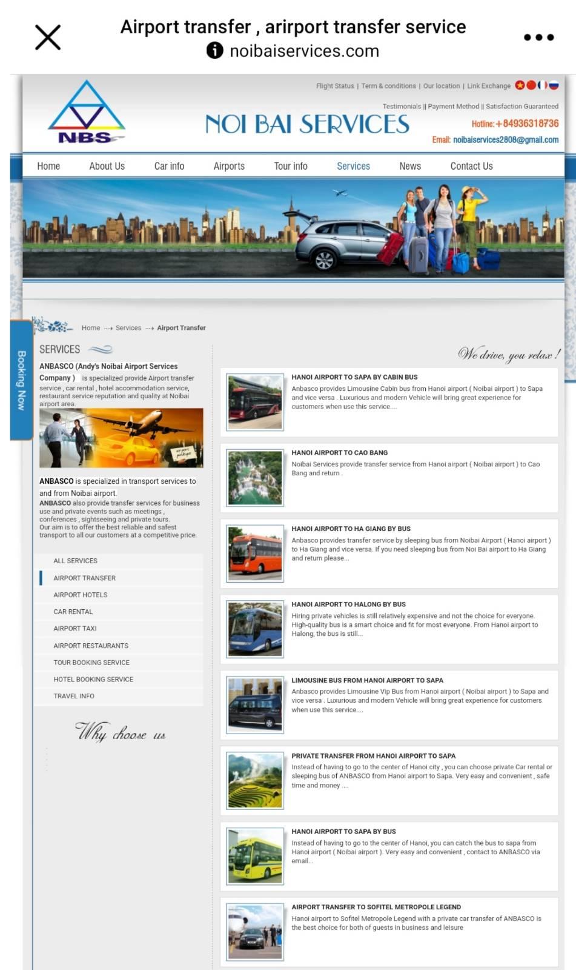Open AIRPORT RESTAURANTS in the sidebar
Image resolution: width=576 pixels, height=970 pixels.
119,646
